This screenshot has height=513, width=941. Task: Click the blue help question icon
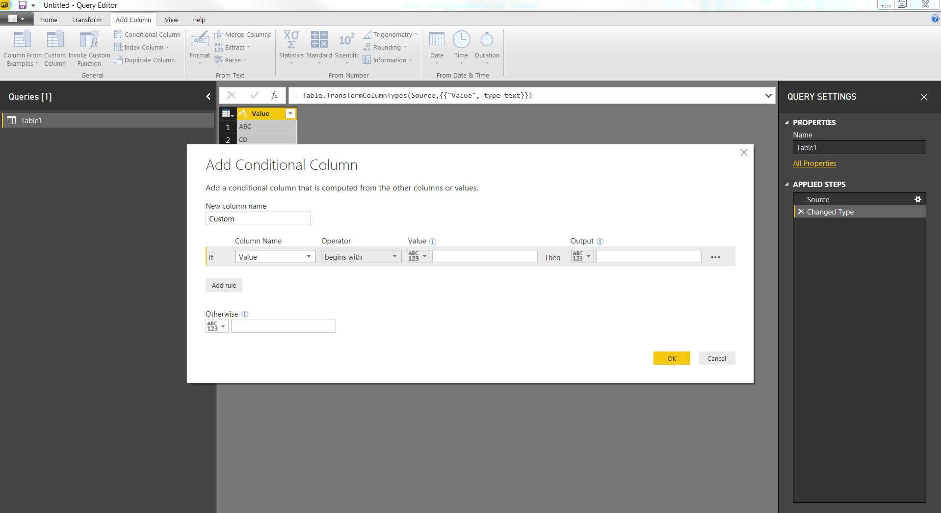coord(935,19)
